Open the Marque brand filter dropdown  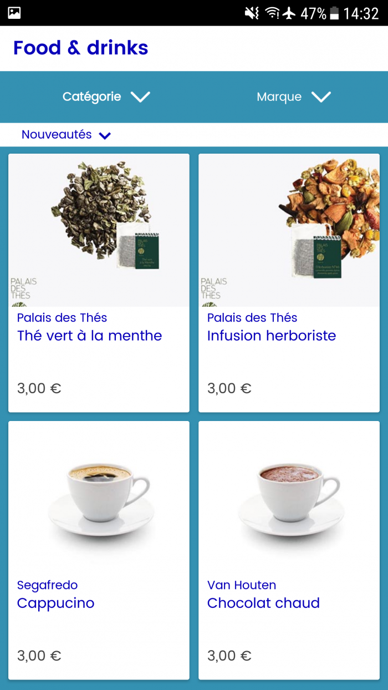[294, 97]
